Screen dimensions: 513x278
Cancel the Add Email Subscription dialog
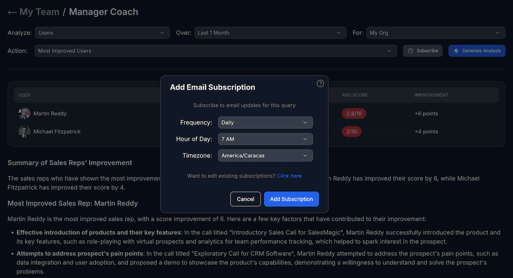click(245, 199)
